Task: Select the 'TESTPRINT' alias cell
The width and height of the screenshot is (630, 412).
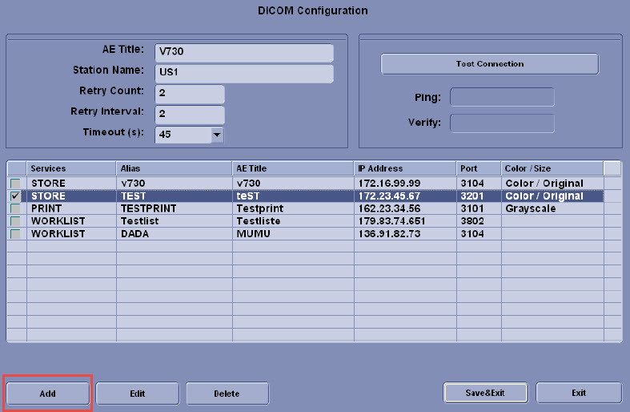Action: tap(174, 208)
